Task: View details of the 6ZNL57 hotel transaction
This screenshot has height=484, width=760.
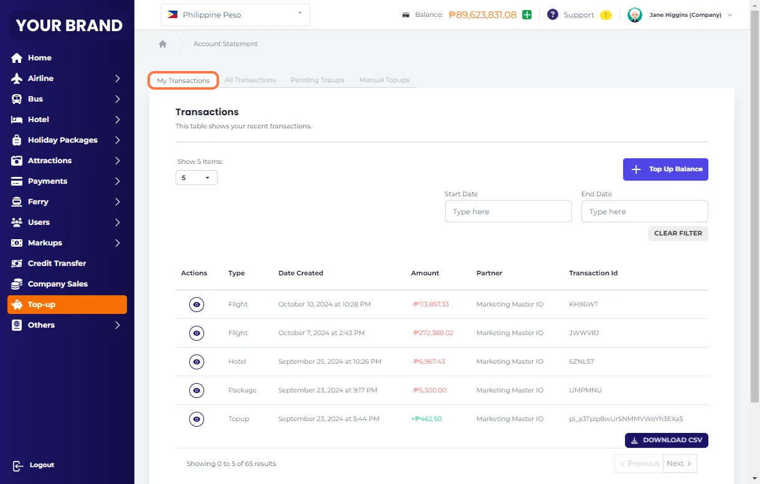Action: (x=197, y=362)
